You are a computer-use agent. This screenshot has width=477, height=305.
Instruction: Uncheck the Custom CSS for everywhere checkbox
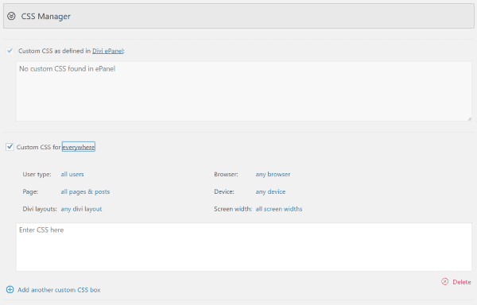point(10,147)
